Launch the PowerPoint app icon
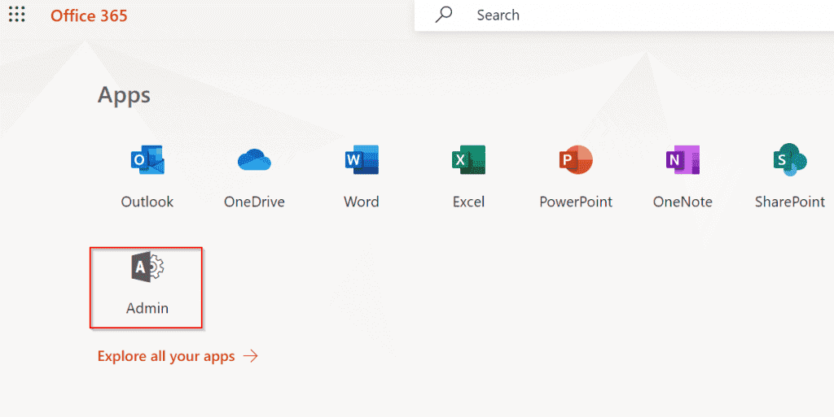 [576, 159]
